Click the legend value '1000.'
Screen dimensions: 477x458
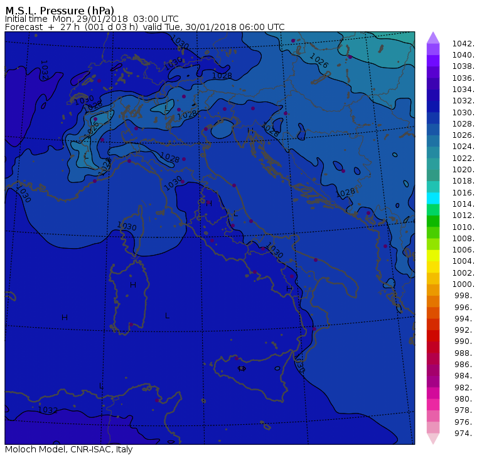tap(463, 284)
